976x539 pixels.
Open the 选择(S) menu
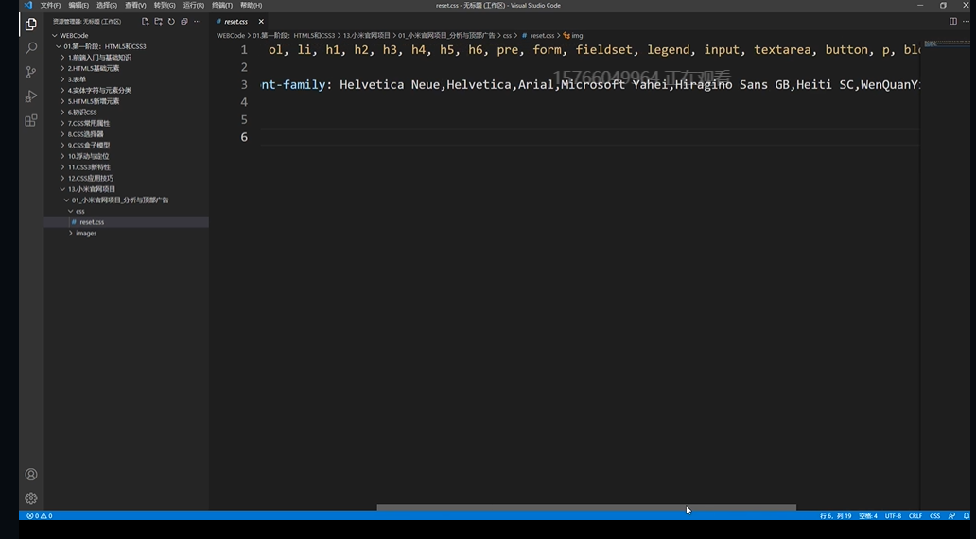[107, 5]
